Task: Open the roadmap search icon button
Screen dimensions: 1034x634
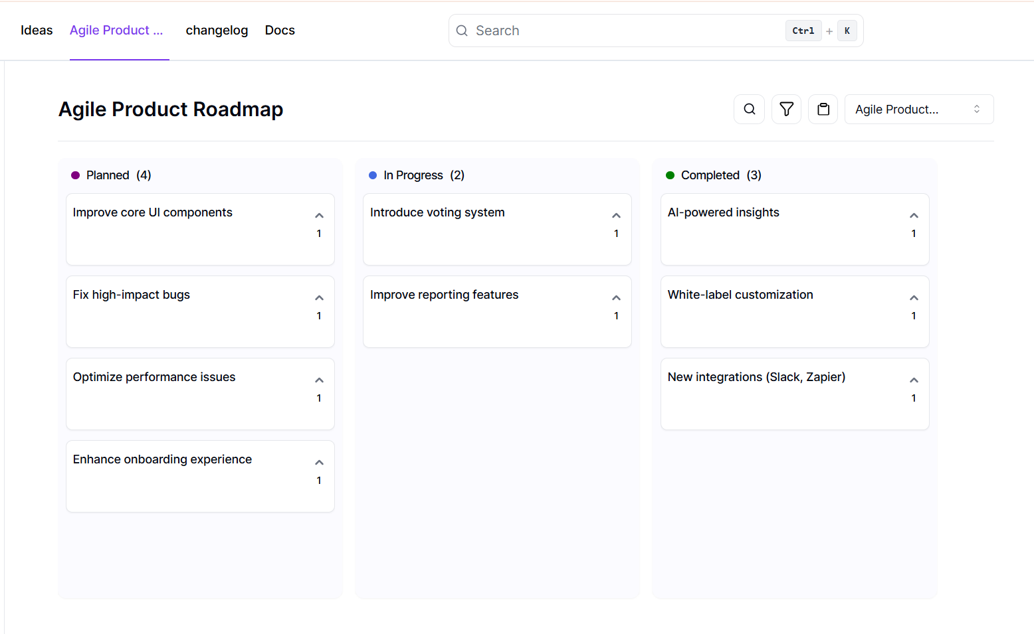Action: [x=749, y=109]
